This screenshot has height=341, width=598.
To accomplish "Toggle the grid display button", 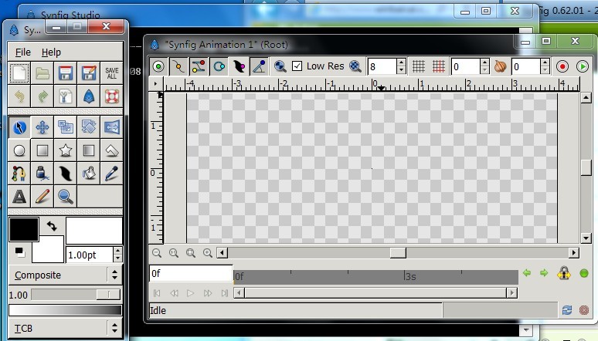I will click(418, 67).
